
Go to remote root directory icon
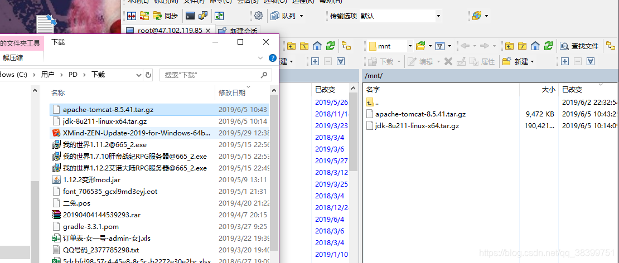522,46
